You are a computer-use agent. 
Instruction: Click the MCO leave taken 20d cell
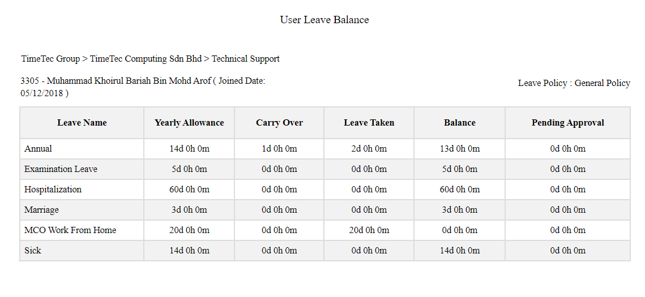coord(369,230)
